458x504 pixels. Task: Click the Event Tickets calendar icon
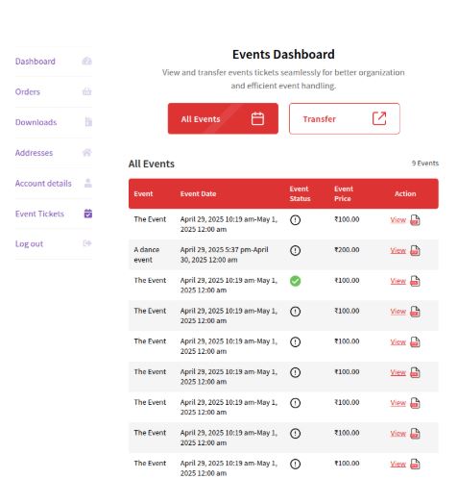pyautogui.click(x=88, y=214)
